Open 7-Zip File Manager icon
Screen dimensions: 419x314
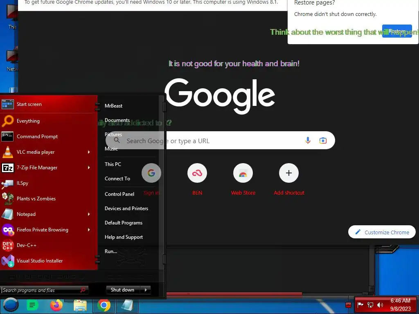(7, 168)
